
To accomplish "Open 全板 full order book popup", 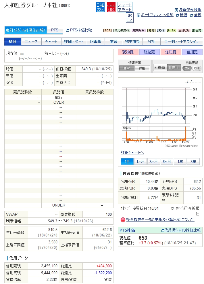I will (196, 15).
